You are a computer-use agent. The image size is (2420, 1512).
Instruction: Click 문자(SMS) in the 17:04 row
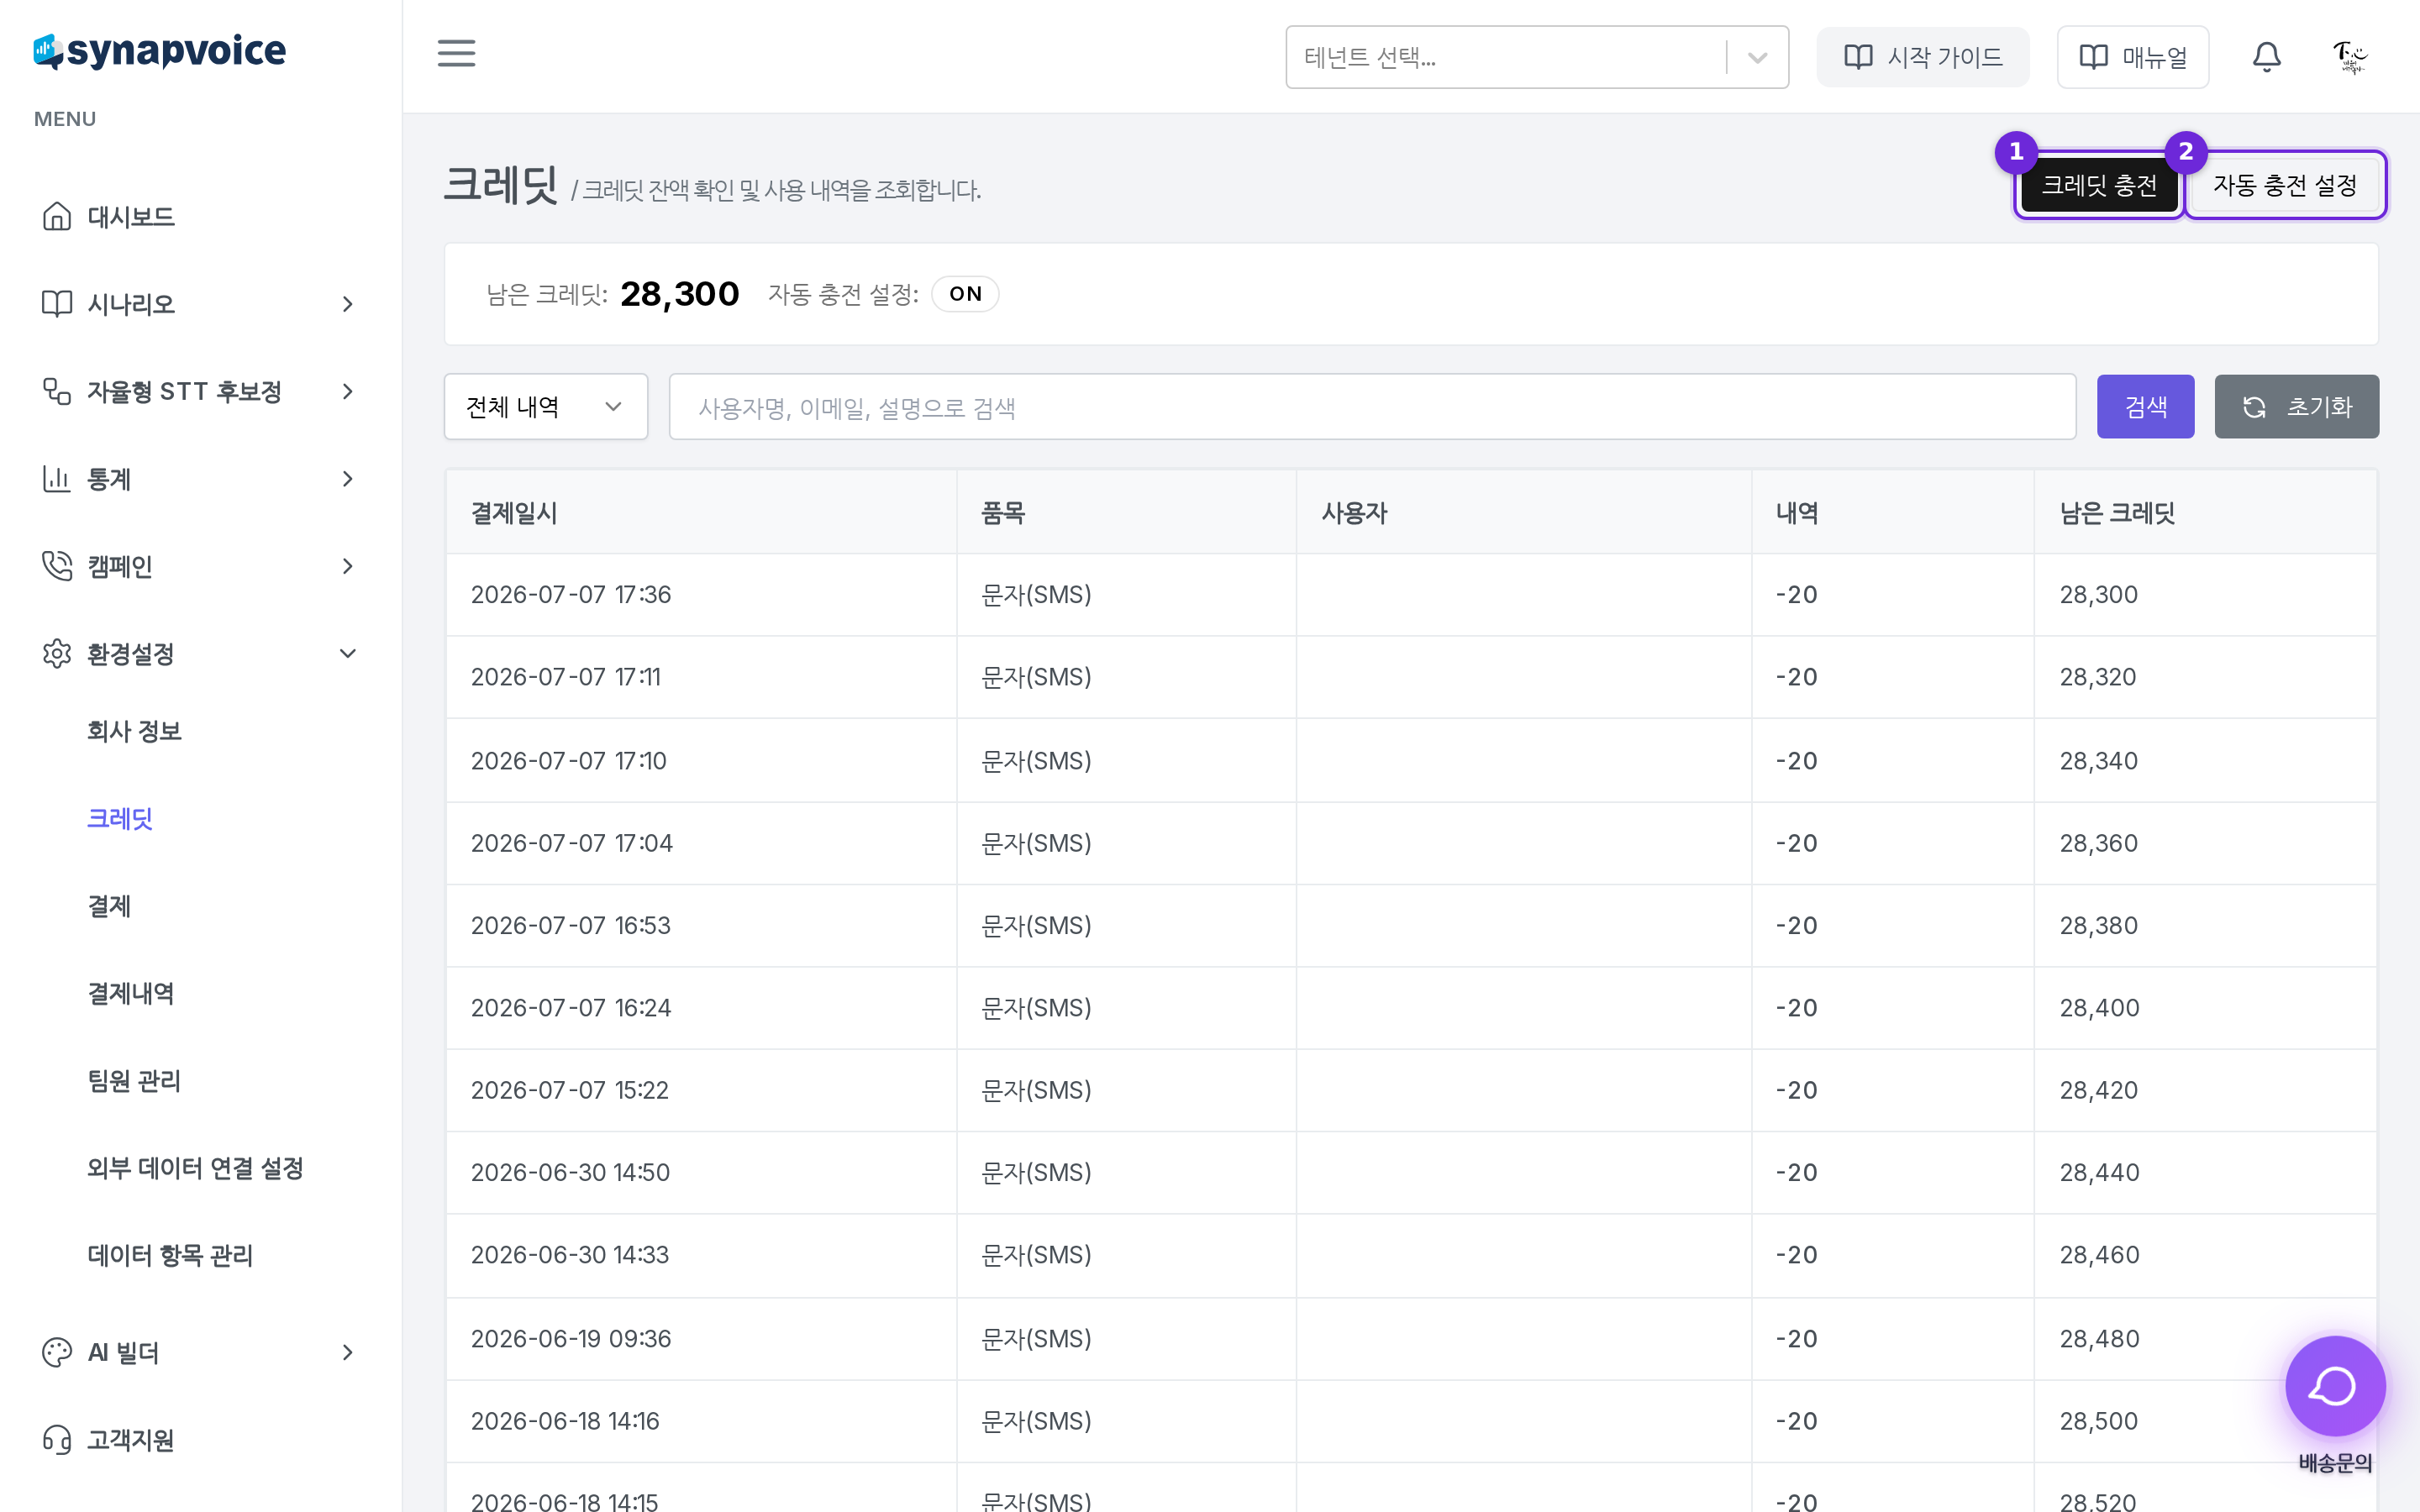click(x=1036, y=843)
